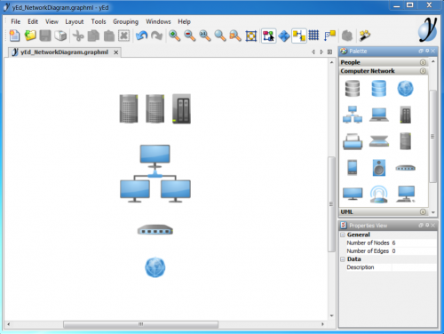
Task: Toggle the grid display icon
Action: [313, 36]
